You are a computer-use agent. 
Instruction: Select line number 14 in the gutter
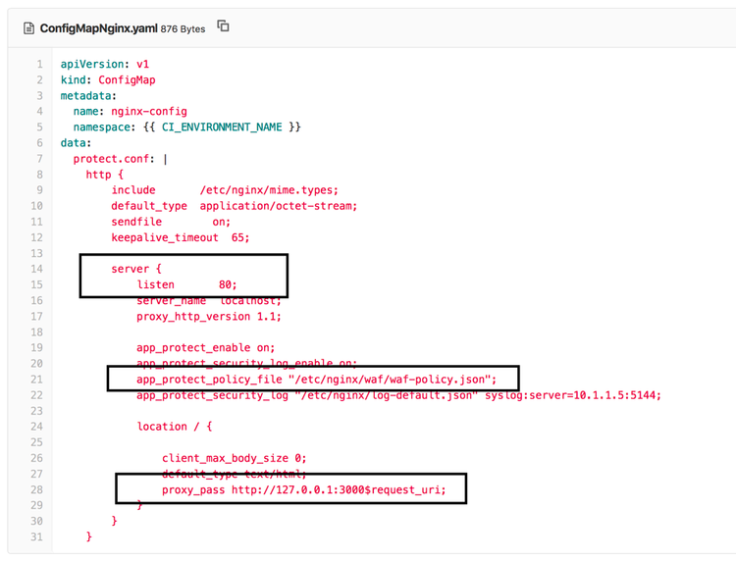click(x=36, y=269)
